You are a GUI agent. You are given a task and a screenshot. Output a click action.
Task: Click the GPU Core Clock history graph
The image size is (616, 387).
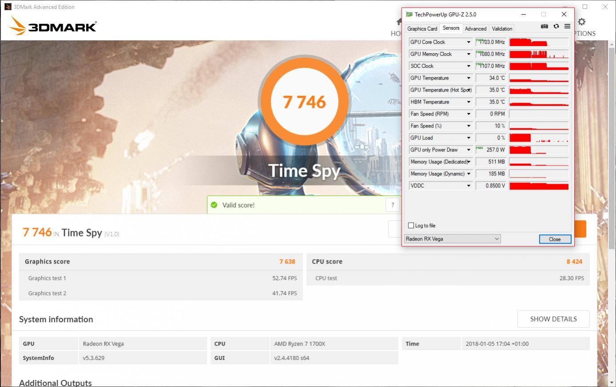(539, 42)
